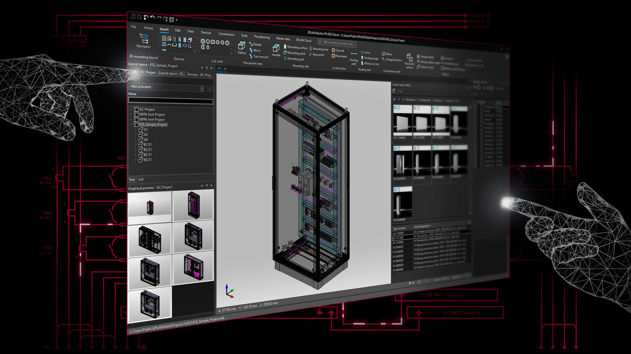Click Change direction in Connection point group
Screen dimensions: 631x354
[393, 59]
